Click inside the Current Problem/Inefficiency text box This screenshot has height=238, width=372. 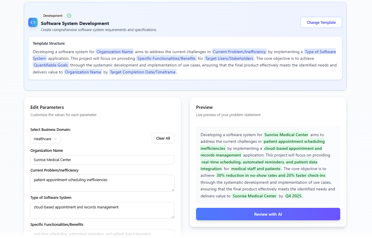[x=102, y=183]
